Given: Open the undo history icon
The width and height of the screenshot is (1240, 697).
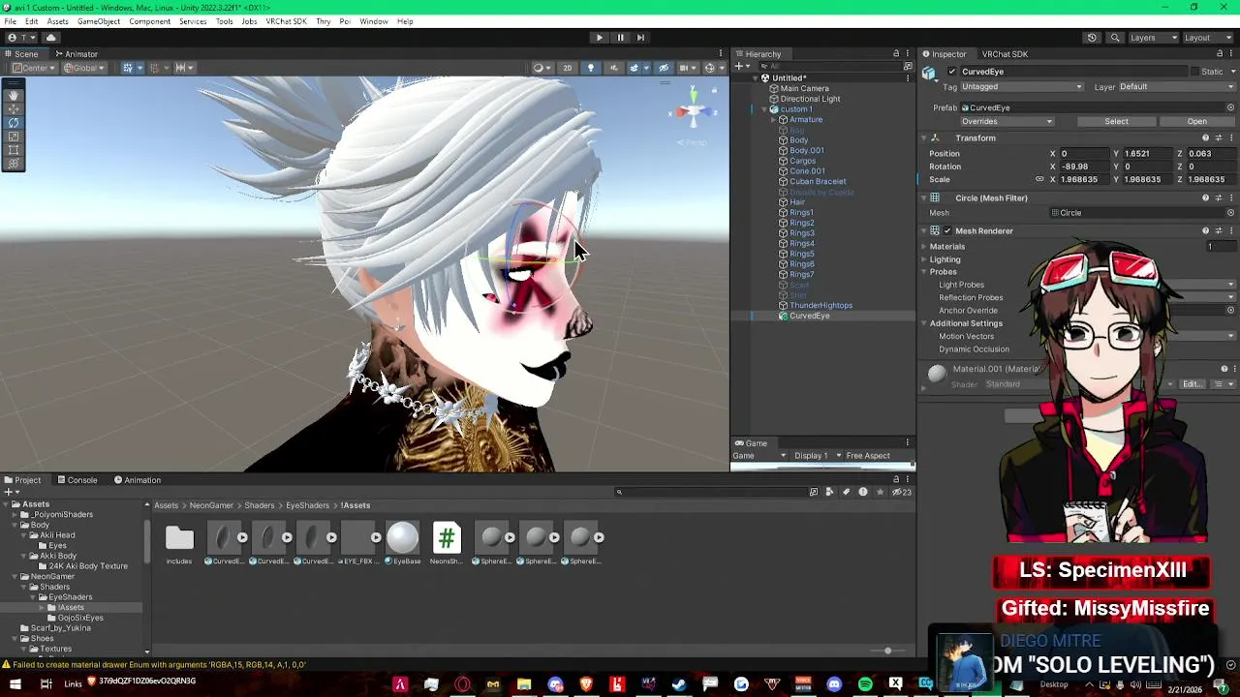Looking at the screenshot, I should pyautogui.click(x=1092, y=38).
